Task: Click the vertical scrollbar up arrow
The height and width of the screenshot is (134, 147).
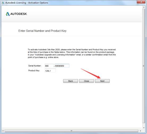Action: click(144, 7)
